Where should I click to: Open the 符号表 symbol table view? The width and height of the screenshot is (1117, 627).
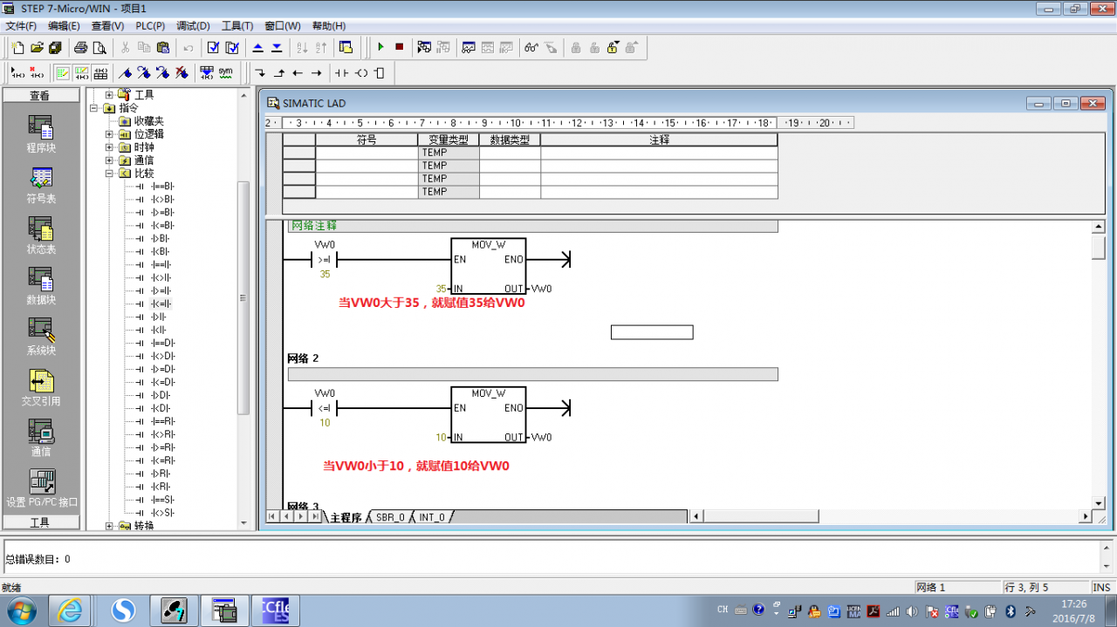click(x=41, y=185)
